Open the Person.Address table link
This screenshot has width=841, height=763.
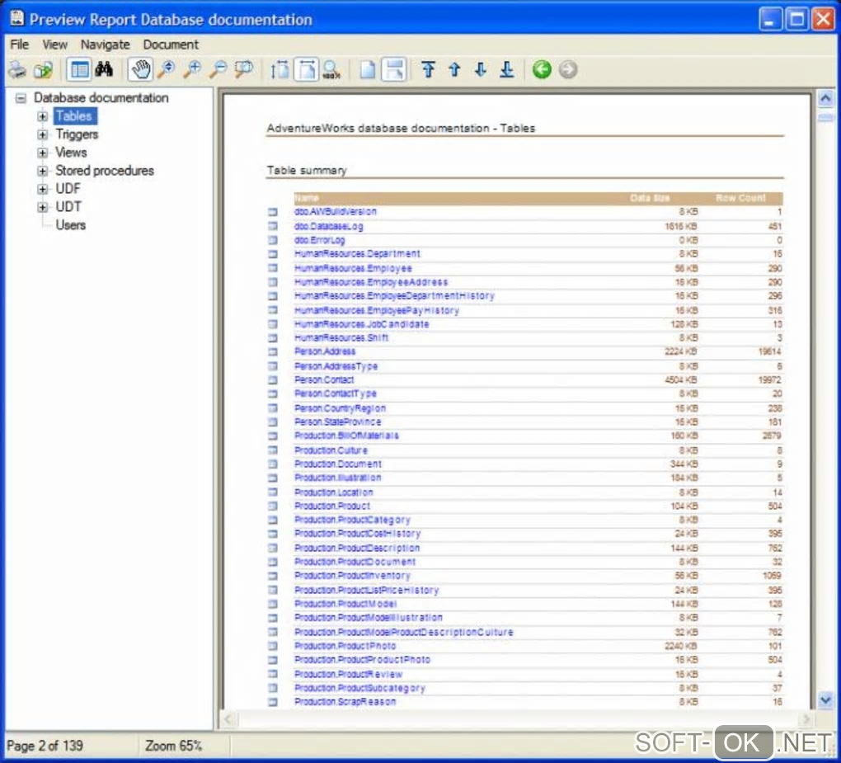[x=325, y=351]
